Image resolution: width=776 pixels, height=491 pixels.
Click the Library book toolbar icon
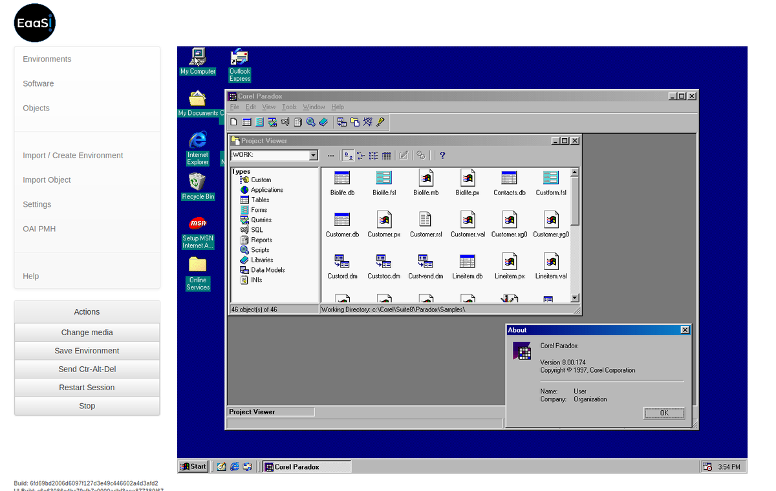[x=324, y=121]
